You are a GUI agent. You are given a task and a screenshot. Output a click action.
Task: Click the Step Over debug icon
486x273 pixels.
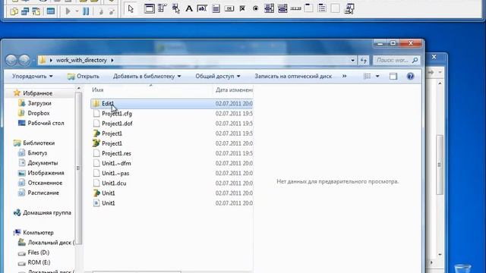pos(112,12)
